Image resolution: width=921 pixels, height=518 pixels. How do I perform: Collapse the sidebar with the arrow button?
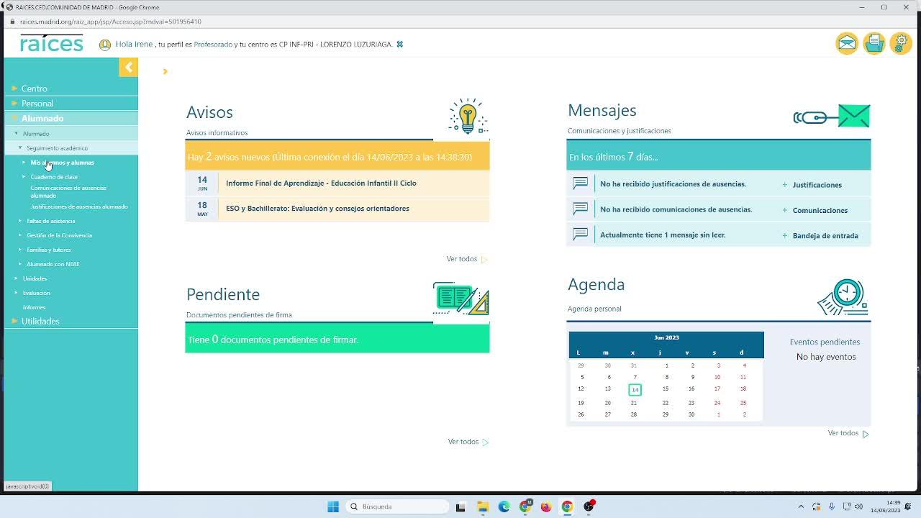click(x=128, y=68)
